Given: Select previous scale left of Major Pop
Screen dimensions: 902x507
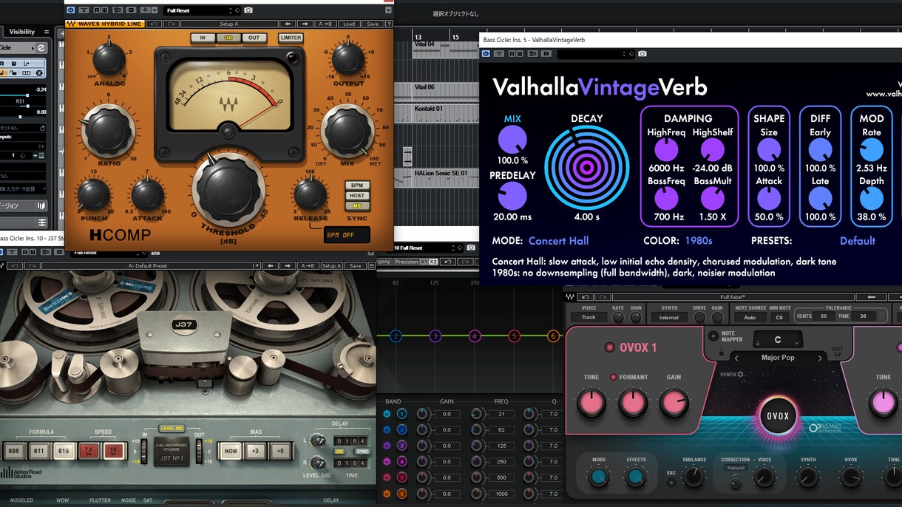Looking at the screenshot, I should pos(736,358).
